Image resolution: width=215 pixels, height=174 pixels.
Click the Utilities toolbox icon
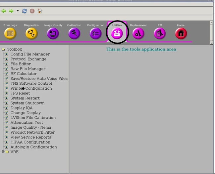(117, 33)
